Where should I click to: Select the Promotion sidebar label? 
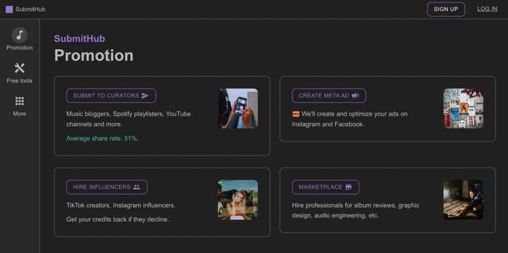coord(19,48)
